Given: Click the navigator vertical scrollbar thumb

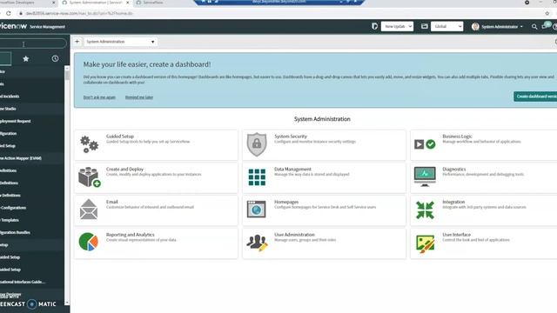Looking at the screenshot, I should coord(67,76).
